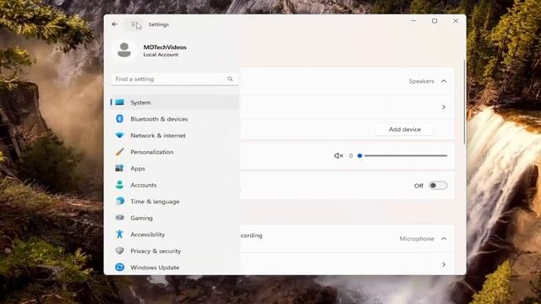Click the Apps icon in sidebar
The image size is (541, 304).
[120, 168]
